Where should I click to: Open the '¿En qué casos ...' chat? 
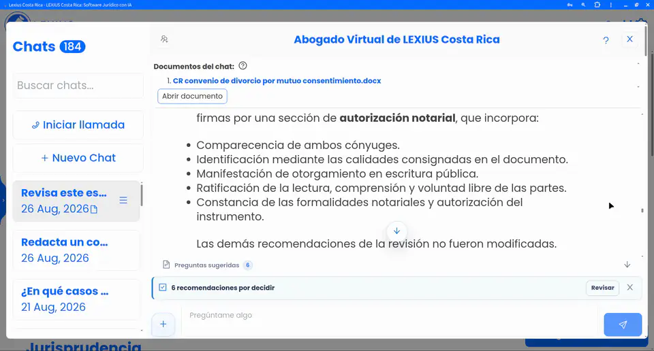[76, 299]
